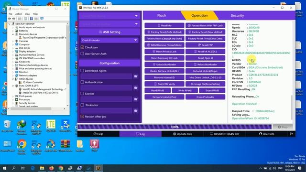The width and height of the screenshot is (306, 172).
Task: Open taskbar search magnifier
Action: pos(14,168)
